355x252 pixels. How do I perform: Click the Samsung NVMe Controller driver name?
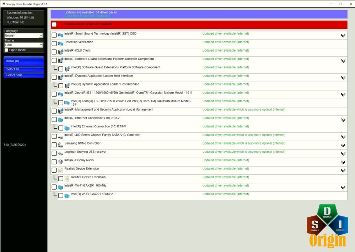pos(82,143)
